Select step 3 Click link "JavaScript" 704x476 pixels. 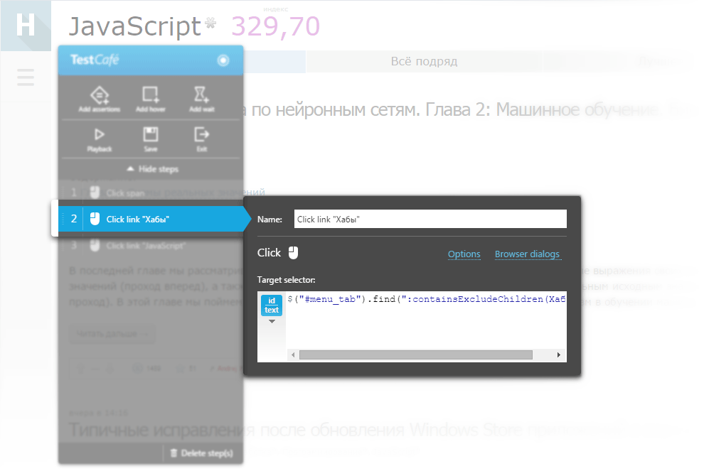151,245
